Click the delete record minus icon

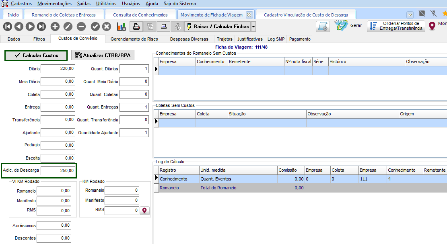(x=81, y=27)
